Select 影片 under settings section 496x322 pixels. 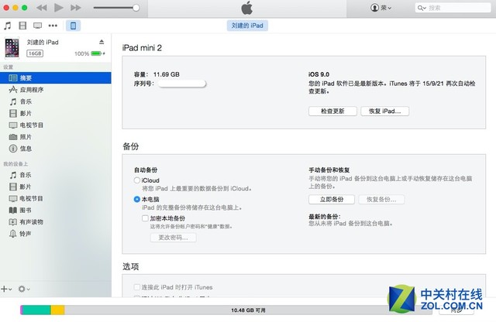point(55,113)
